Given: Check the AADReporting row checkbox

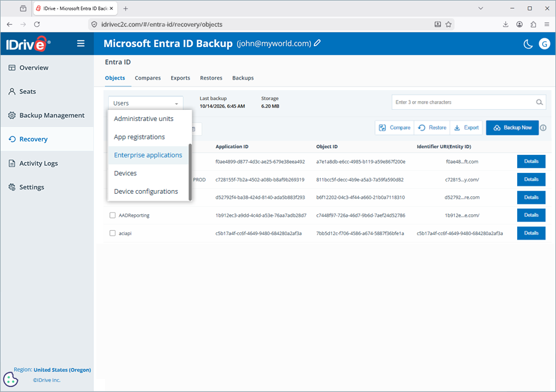Looking at the screenshot, I should 112,215.
